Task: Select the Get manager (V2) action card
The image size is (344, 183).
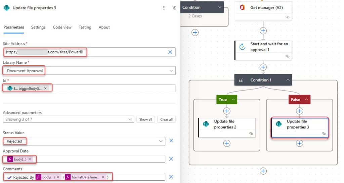Action: tap(263, 11)
